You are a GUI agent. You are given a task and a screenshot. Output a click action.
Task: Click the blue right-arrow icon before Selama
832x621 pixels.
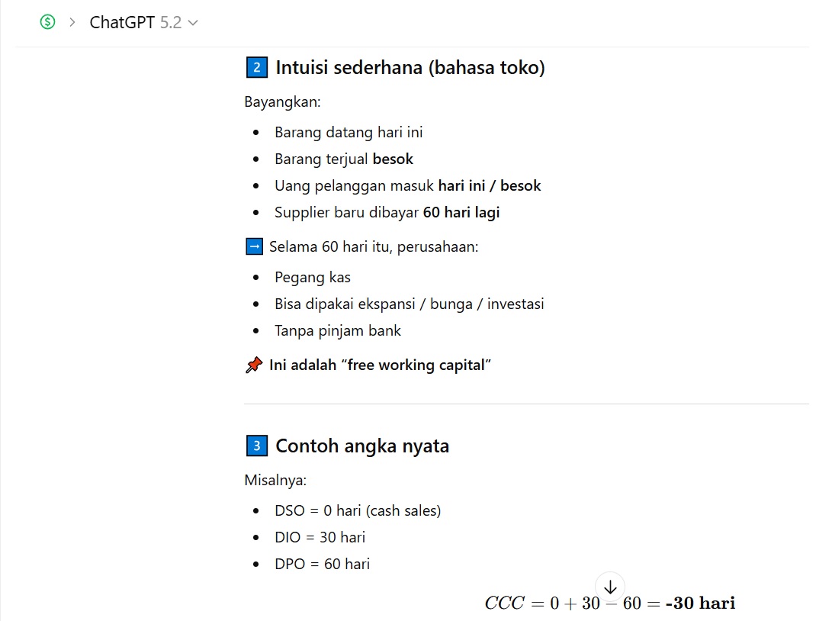click(254, 247)
